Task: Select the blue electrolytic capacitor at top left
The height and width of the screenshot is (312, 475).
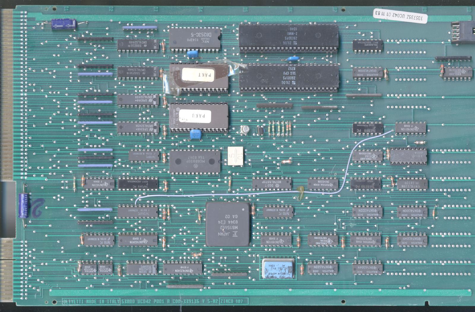Action: click(x=64, y=24)
